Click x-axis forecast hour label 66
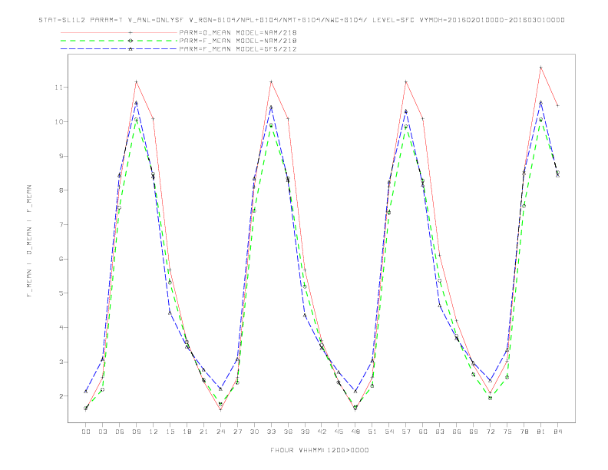This screenshot has width=608, height=470. 457,432
